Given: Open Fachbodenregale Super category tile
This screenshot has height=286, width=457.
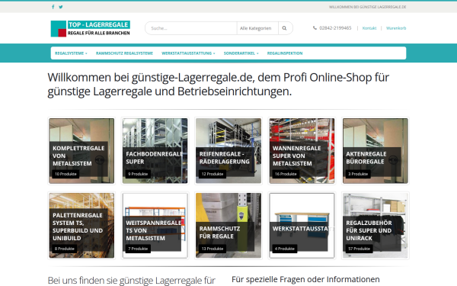Looking at the screenshot, I should point(155,151).
